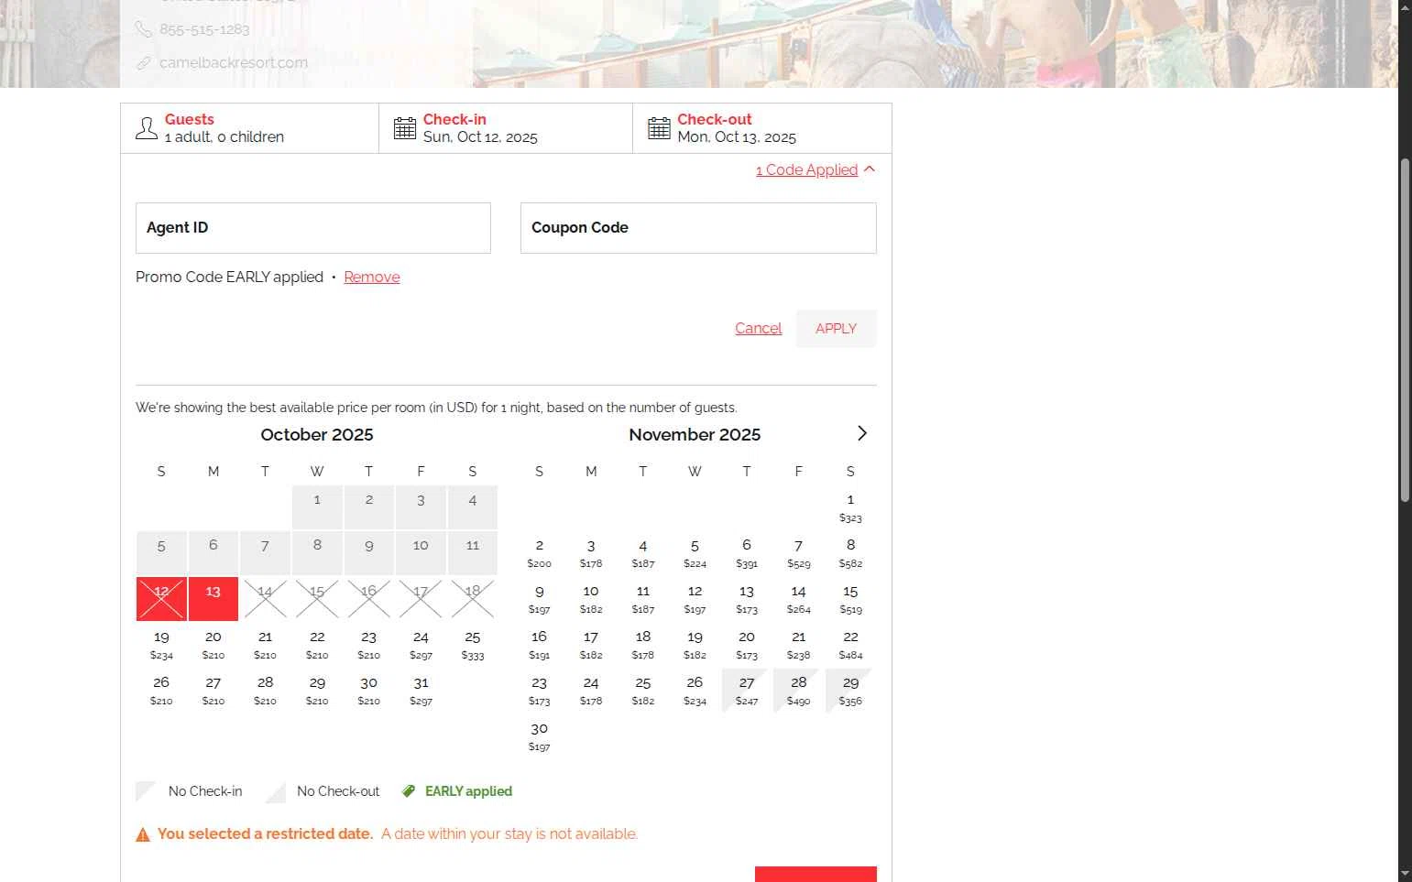The image size is (1412, 882).
Task: Focus the Coupon Code input field
Action: point(698,228)
